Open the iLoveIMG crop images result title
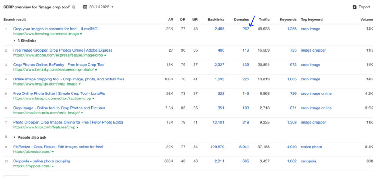Screen dimensions: 376x177 [55, 29]
